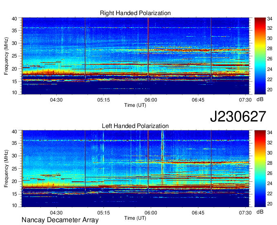Click the Time (UT) label under the Right Handed plot
Image resolution: width=277 pixels, height=225 pixels.
135,105
